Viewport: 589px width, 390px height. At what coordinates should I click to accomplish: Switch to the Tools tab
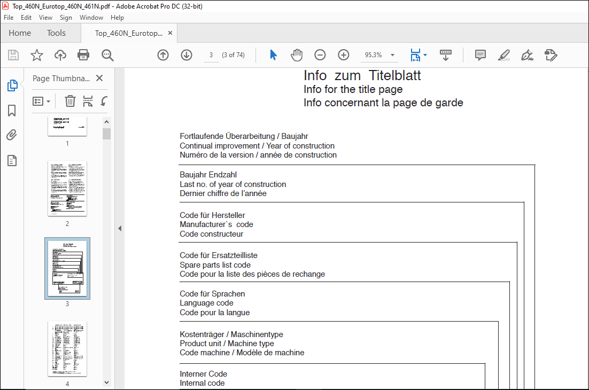tap(56, 33)
